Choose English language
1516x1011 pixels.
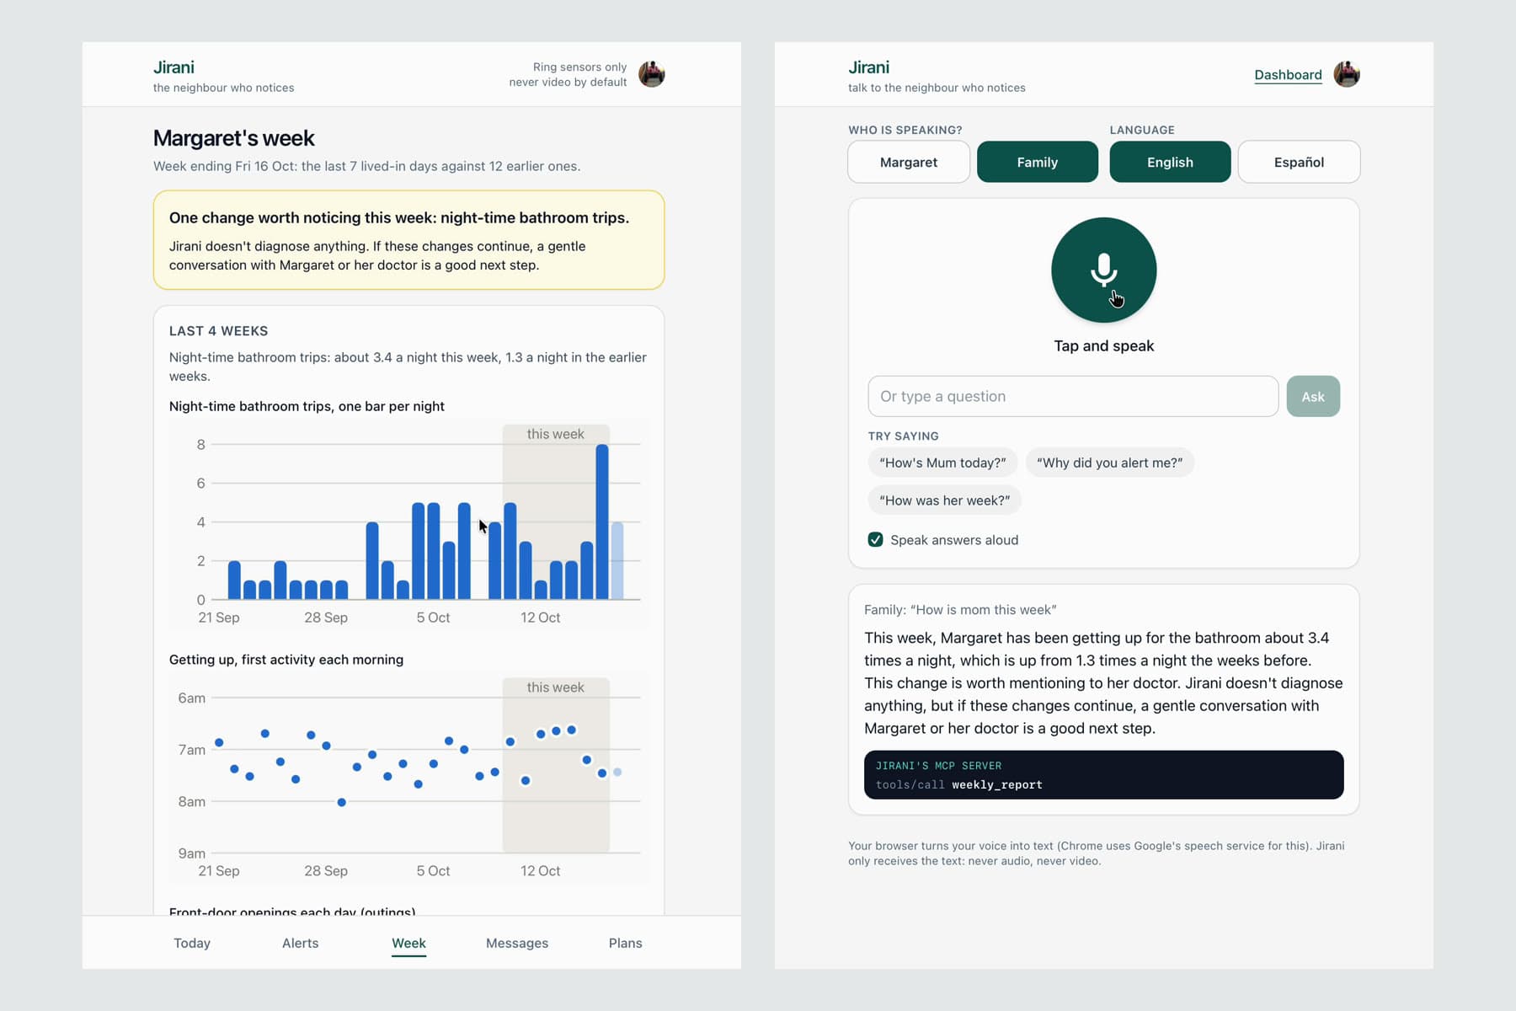pyautogui.click(x=1170, y=162)
